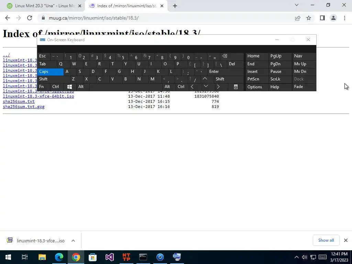Open the HTTP app on taskbar
Image resolution: width=352 pixels, height=264 pixels.
click(x=126, y=257)
